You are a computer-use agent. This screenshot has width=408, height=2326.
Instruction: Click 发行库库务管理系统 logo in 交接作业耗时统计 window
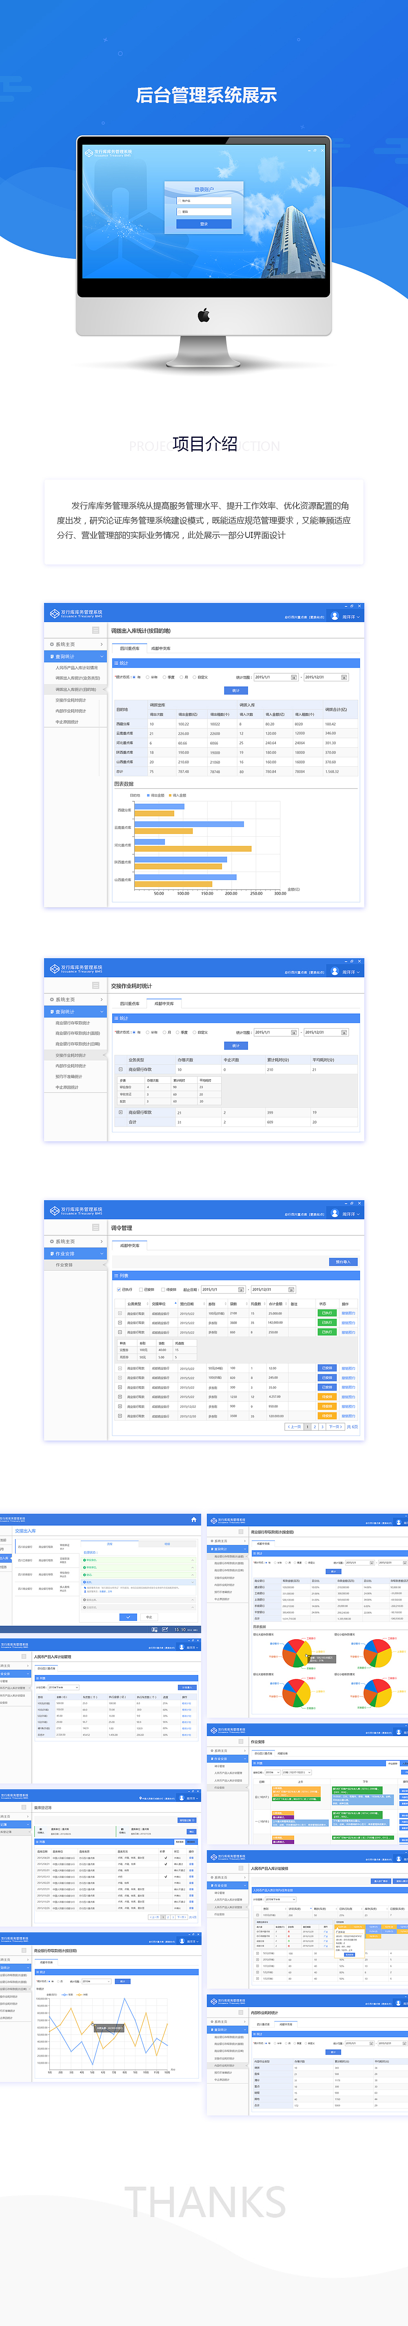(x=77, y=968)
